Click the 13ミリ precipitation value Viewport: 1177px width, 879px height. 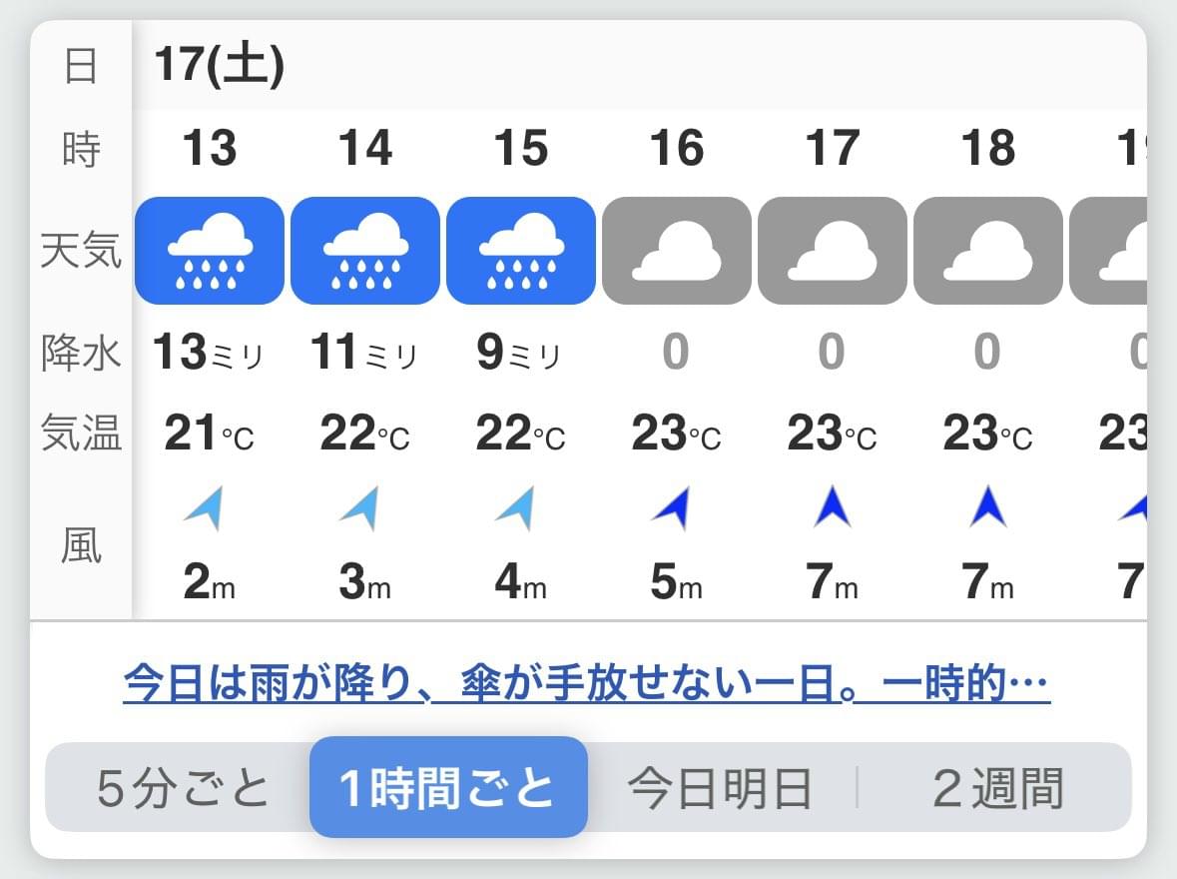(x=208, y=352)
